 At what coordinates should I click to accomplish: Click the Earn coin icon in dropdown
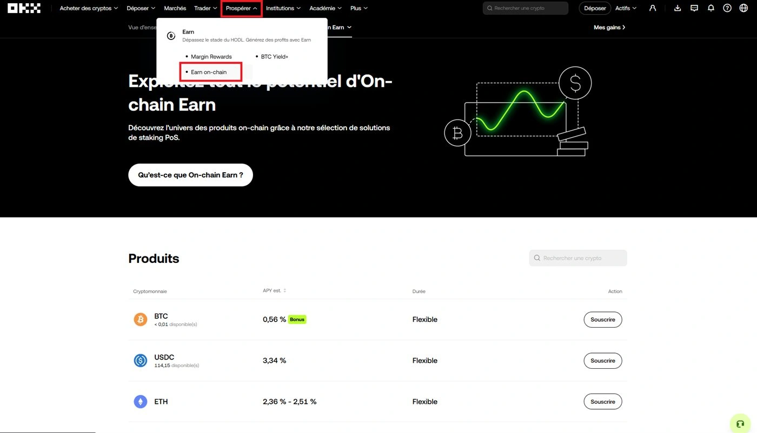171,36
